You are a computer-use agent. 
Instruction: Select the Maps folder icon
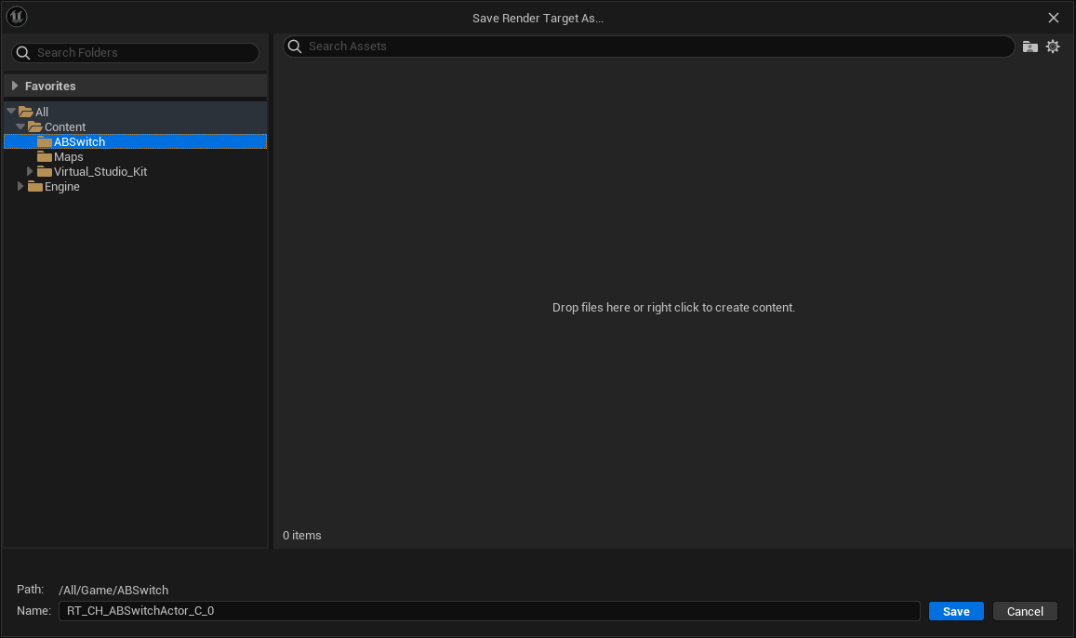pos(45,157)
